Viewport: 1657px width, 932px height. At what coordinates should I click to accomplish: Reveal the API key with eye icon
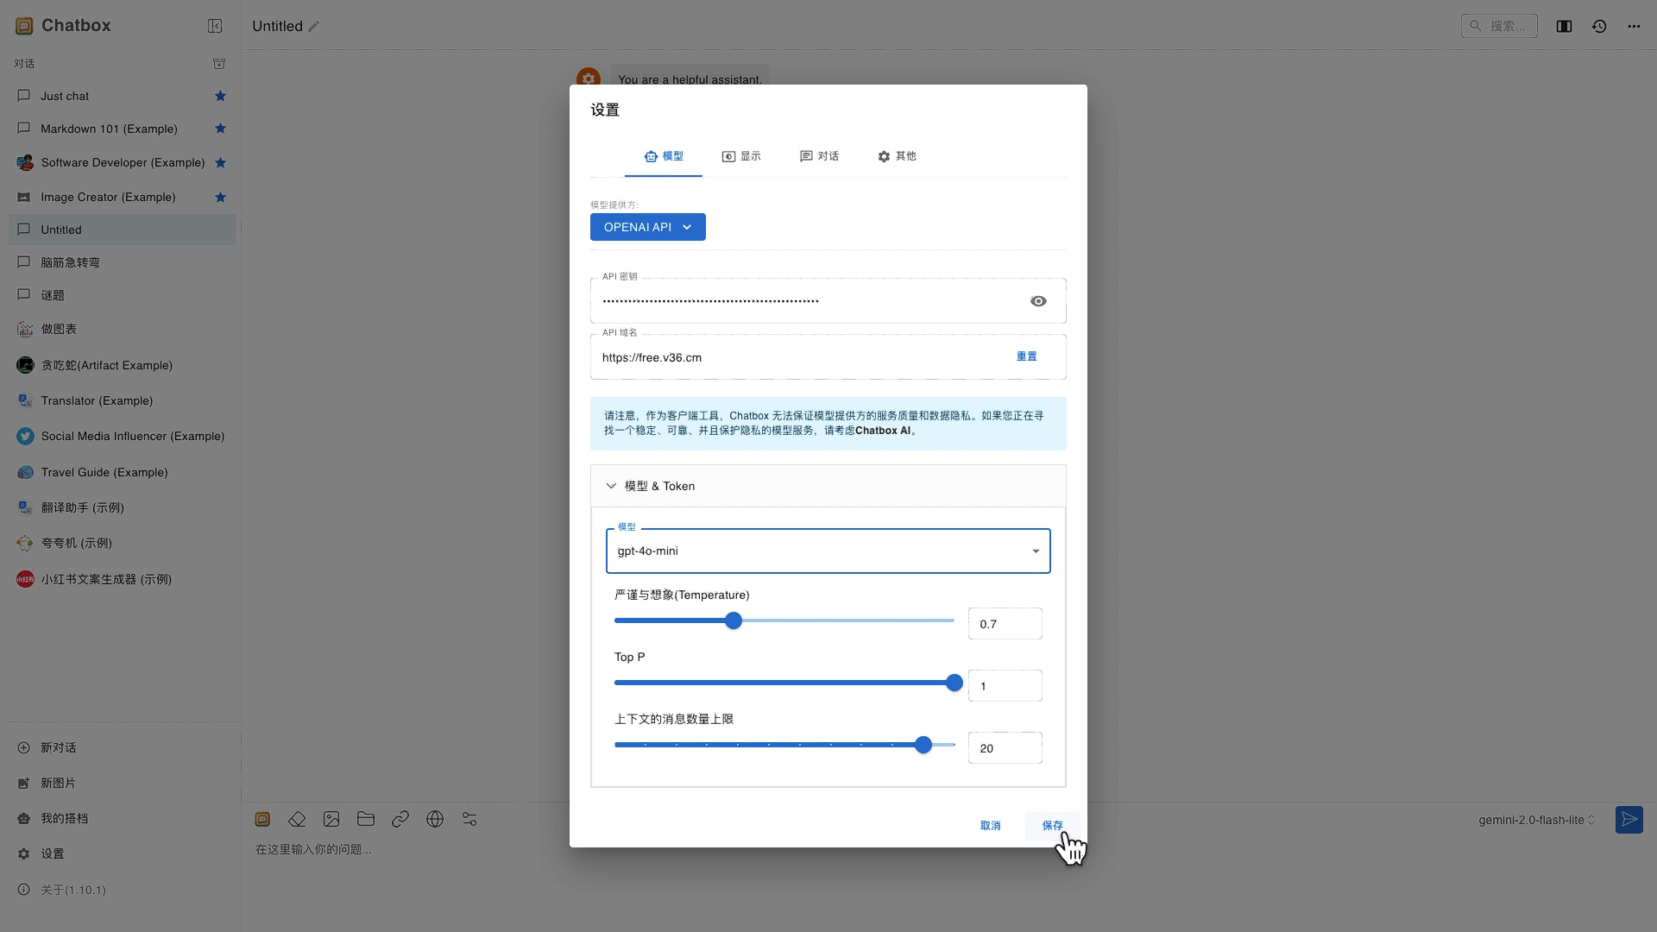1038,301
